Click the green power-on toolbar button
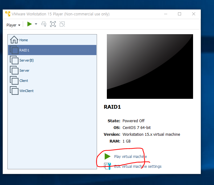 30,24
